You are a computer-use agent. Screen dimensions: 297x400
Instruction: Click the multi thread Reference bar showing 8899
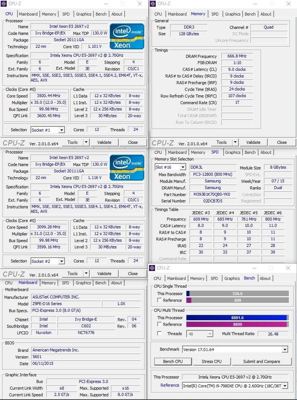(x=238, y=324)
